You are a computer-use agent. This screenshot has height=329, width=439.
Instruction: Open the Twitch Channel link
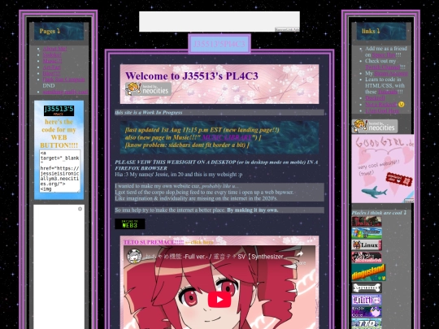(x=382, y=67)
